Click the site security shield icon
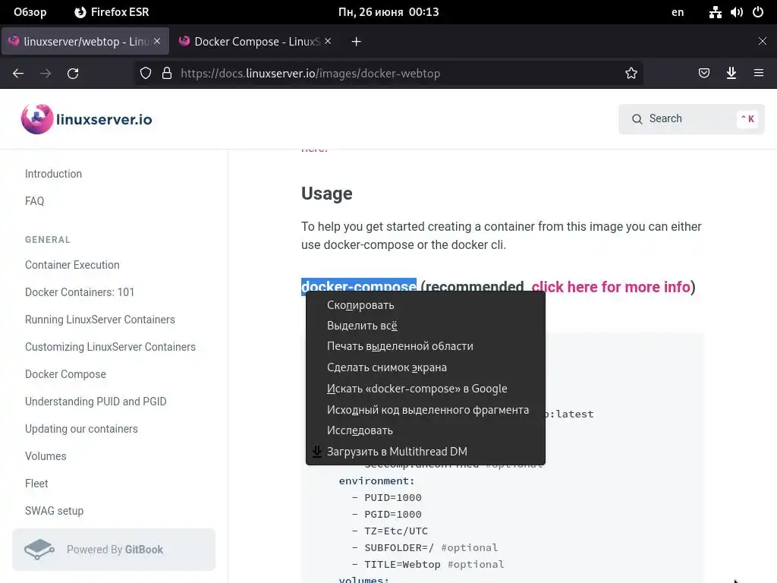777x583 pixels. click(146, 74)
